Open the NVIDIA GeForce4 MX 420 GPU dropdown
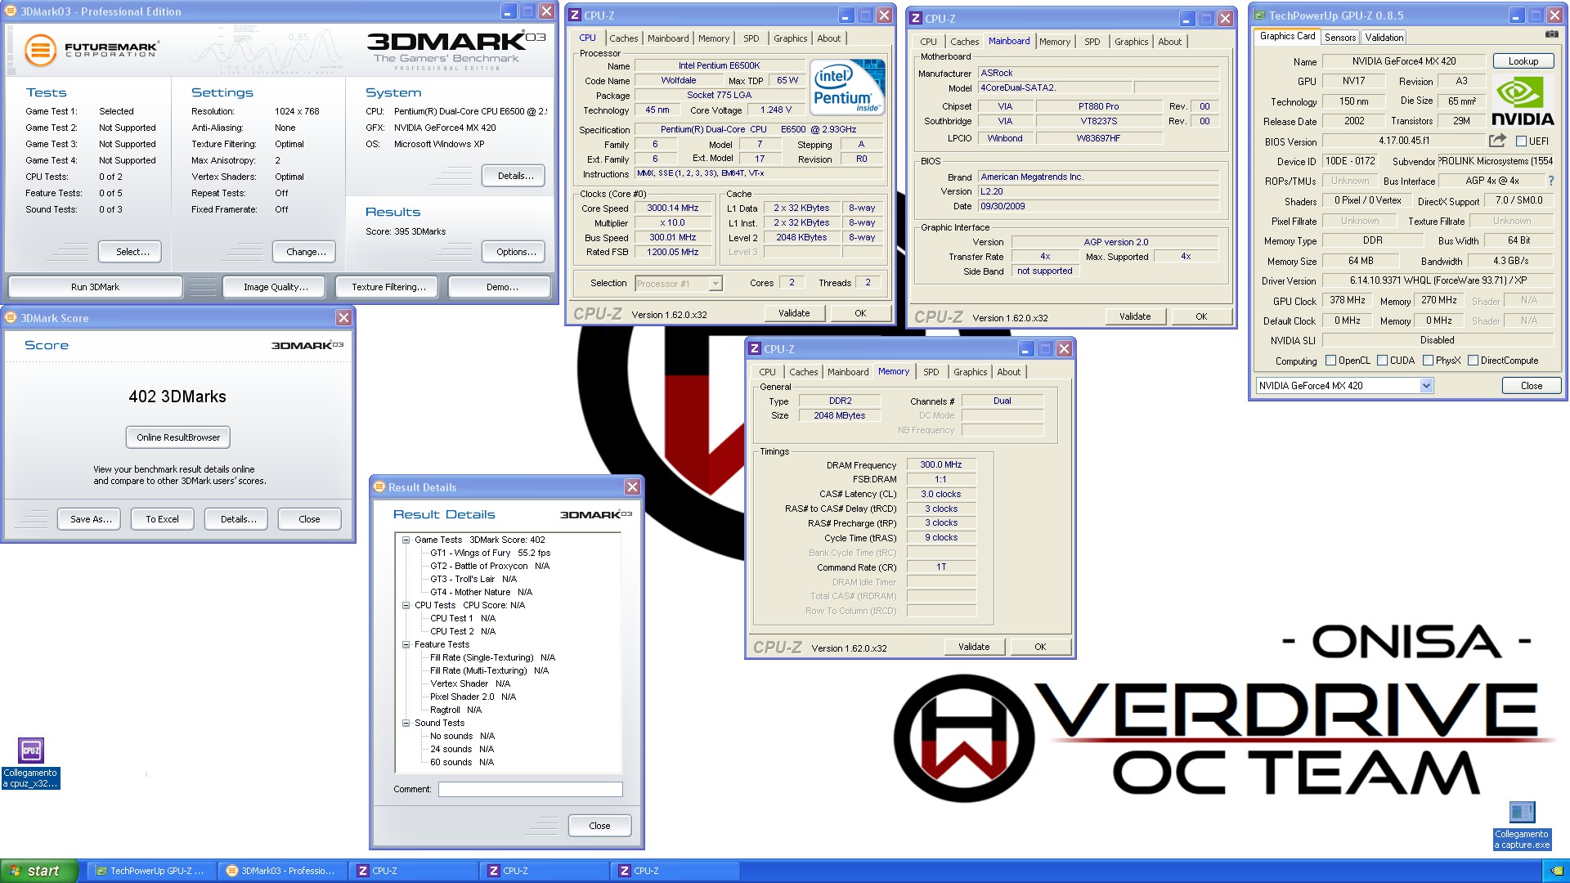This screenshot has width=1570, height=883. pos(1426,386)
